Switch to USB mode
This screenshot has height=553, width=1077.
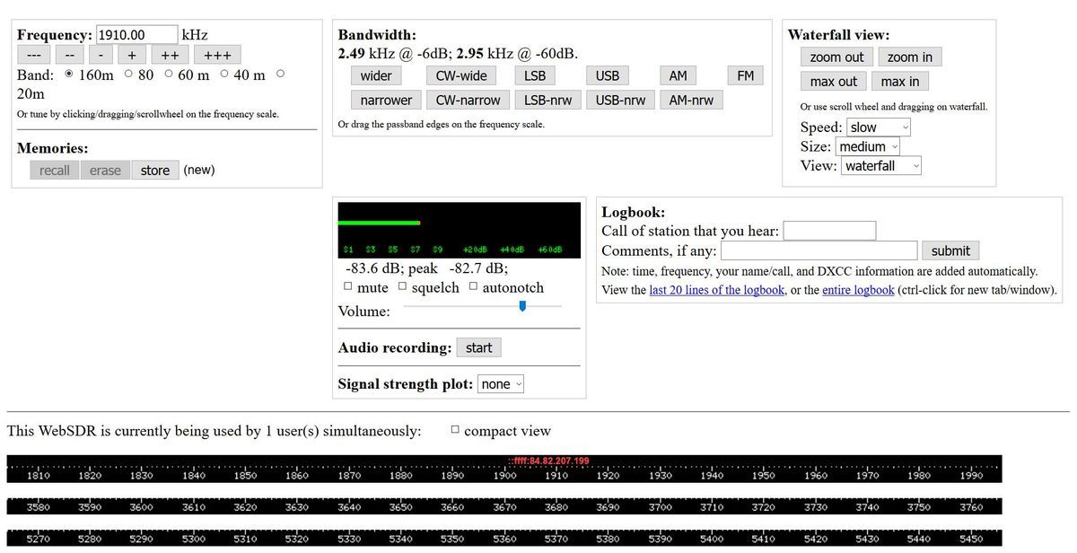607,75
